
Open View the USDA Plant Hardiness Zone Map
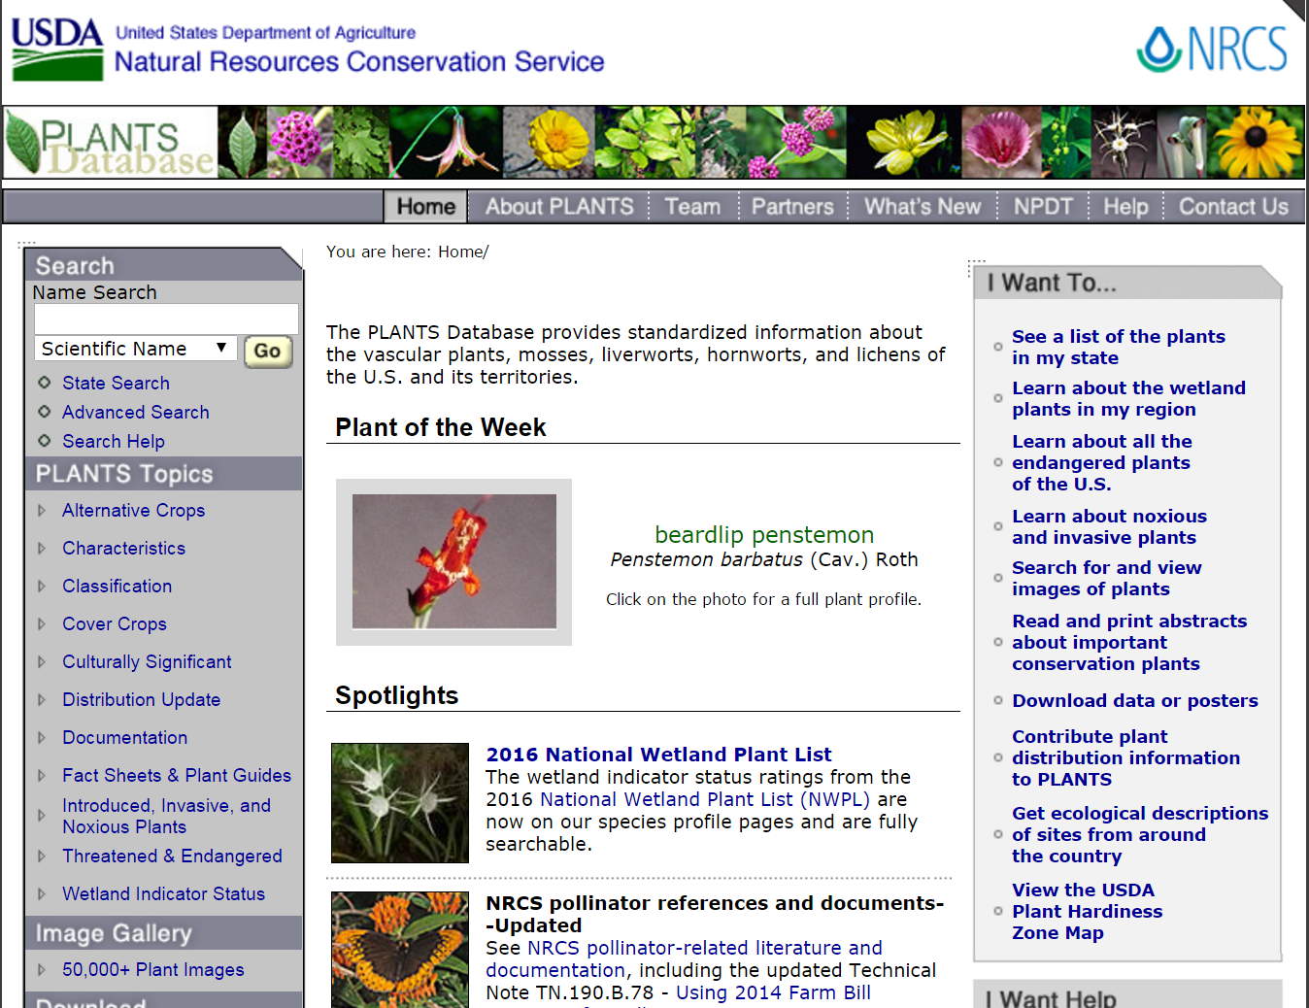click(1088, 912)
